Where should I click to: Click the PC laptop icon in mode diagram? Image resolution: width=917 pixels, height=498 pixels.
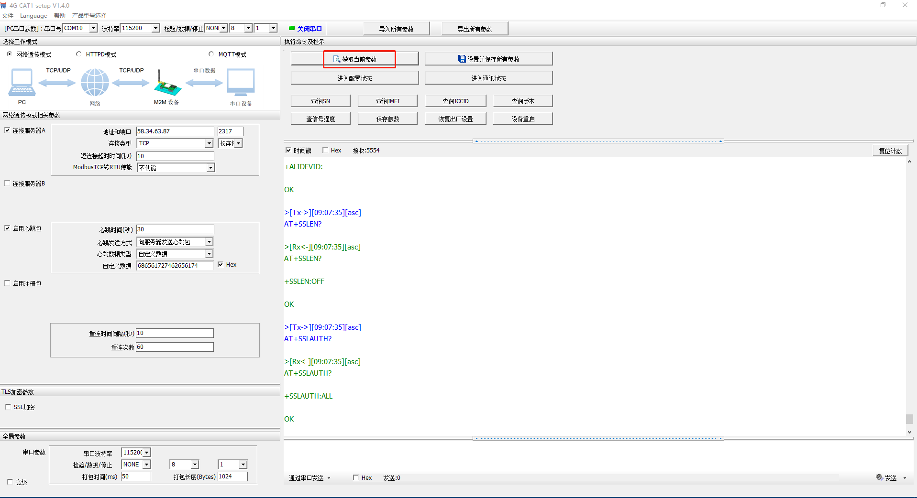click(22, 82)
